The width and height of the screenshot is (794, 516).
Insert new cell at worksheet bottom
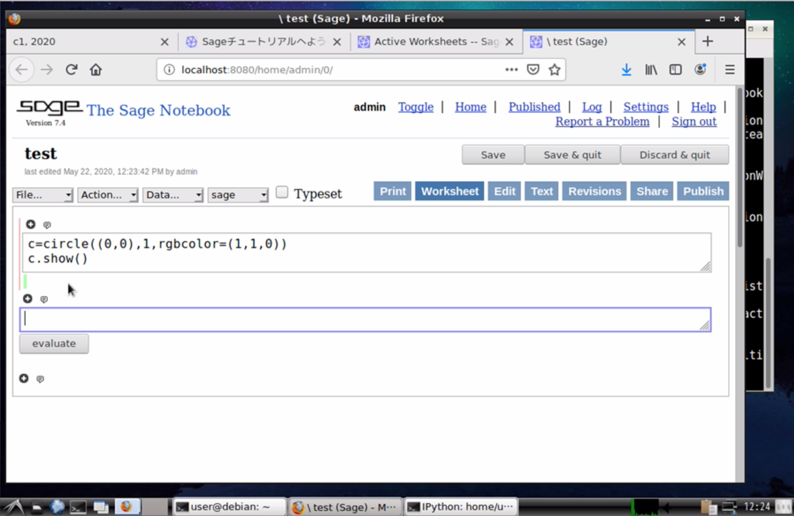point(24,378)
